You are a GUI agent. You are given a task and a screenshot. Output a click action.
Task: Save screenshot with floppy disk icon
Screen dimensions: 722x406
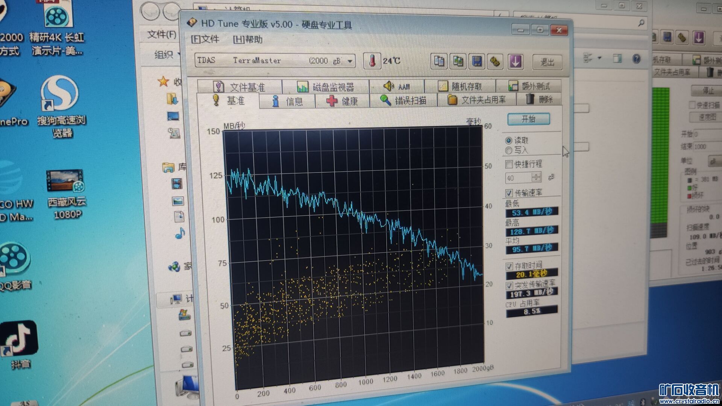click(x=477, y=61)
